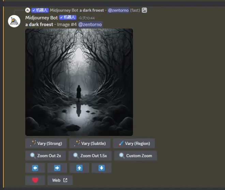Screen dimensions: 225x190
Task: Click the bold Midjourney Bot username in the message header
Action: 41,18
